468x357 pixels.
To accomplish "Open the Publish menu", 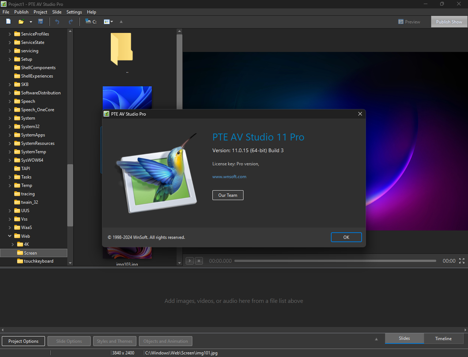I will coord(22,12).
